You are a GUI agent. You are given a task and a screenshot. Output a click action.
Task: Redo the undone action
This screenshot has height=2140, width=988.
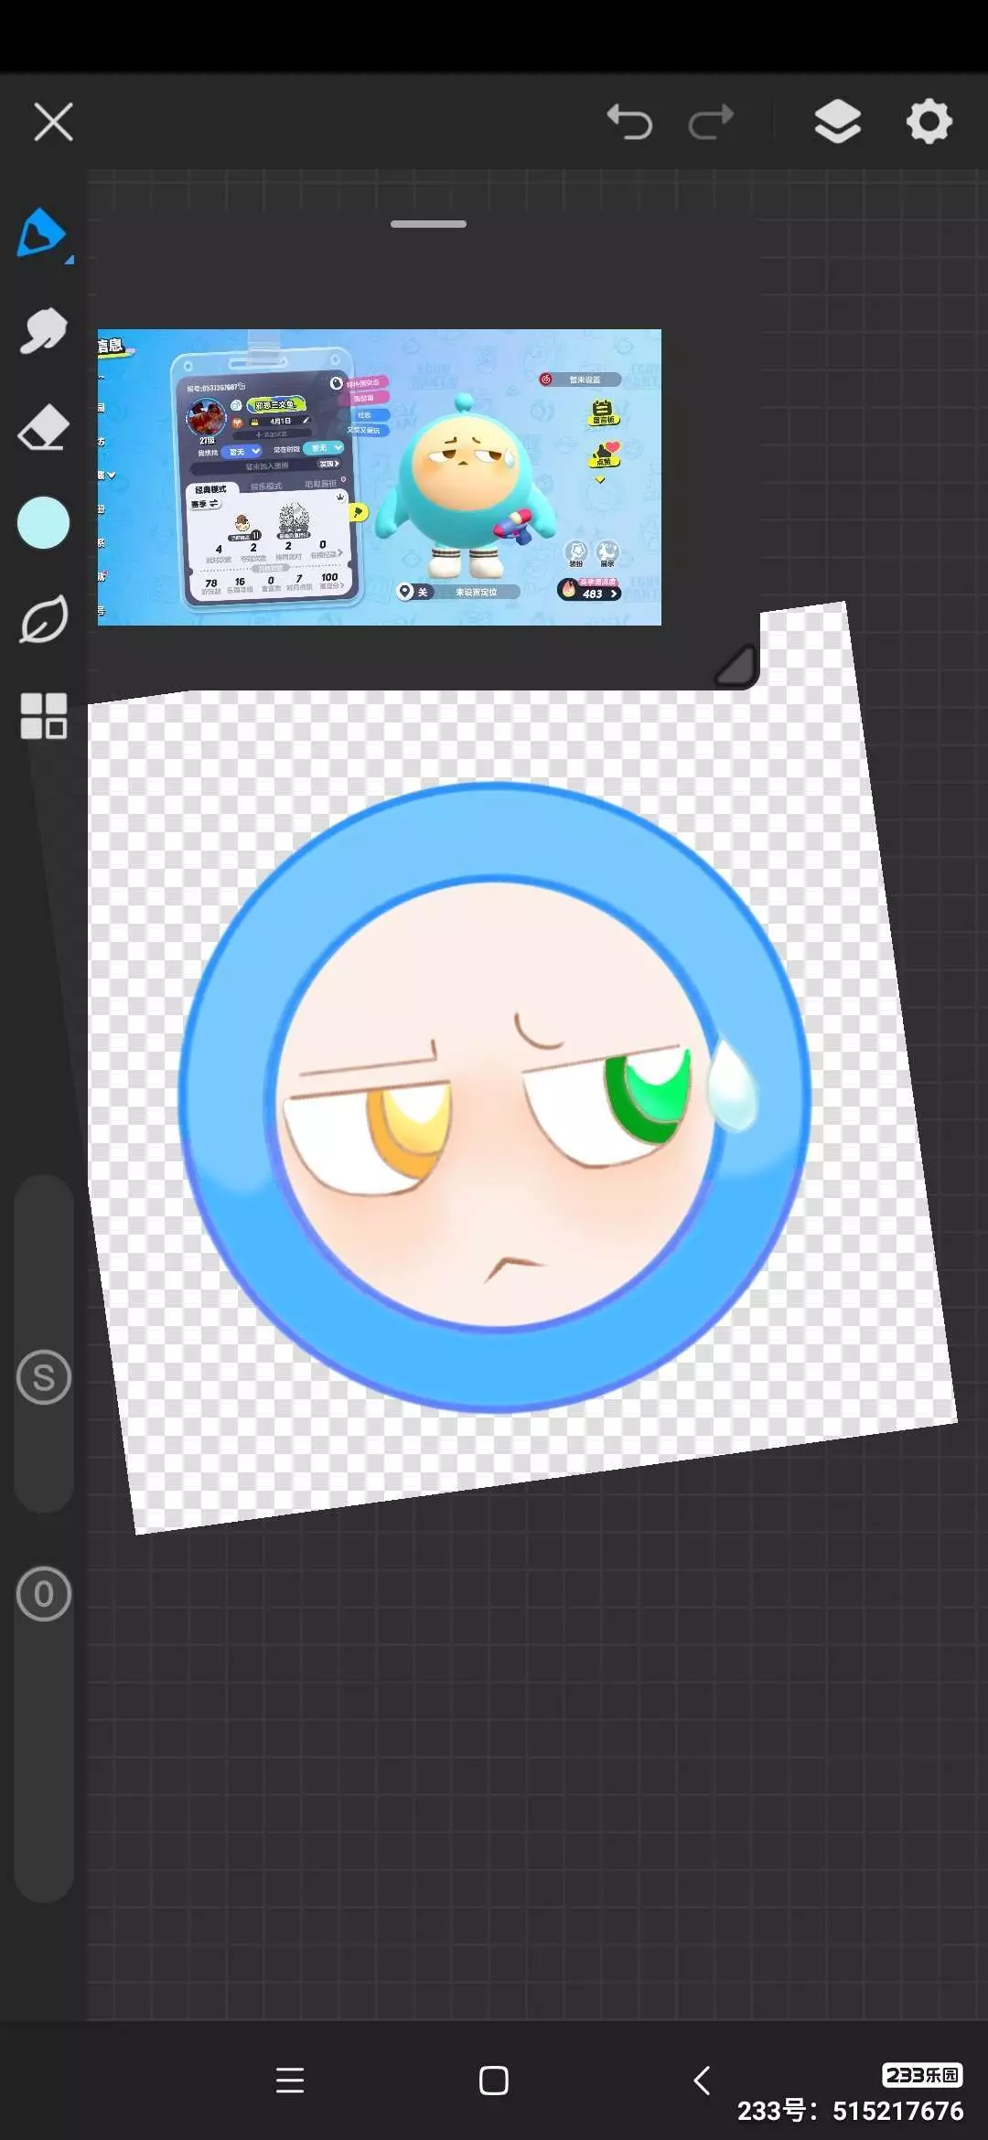[712, 122]
